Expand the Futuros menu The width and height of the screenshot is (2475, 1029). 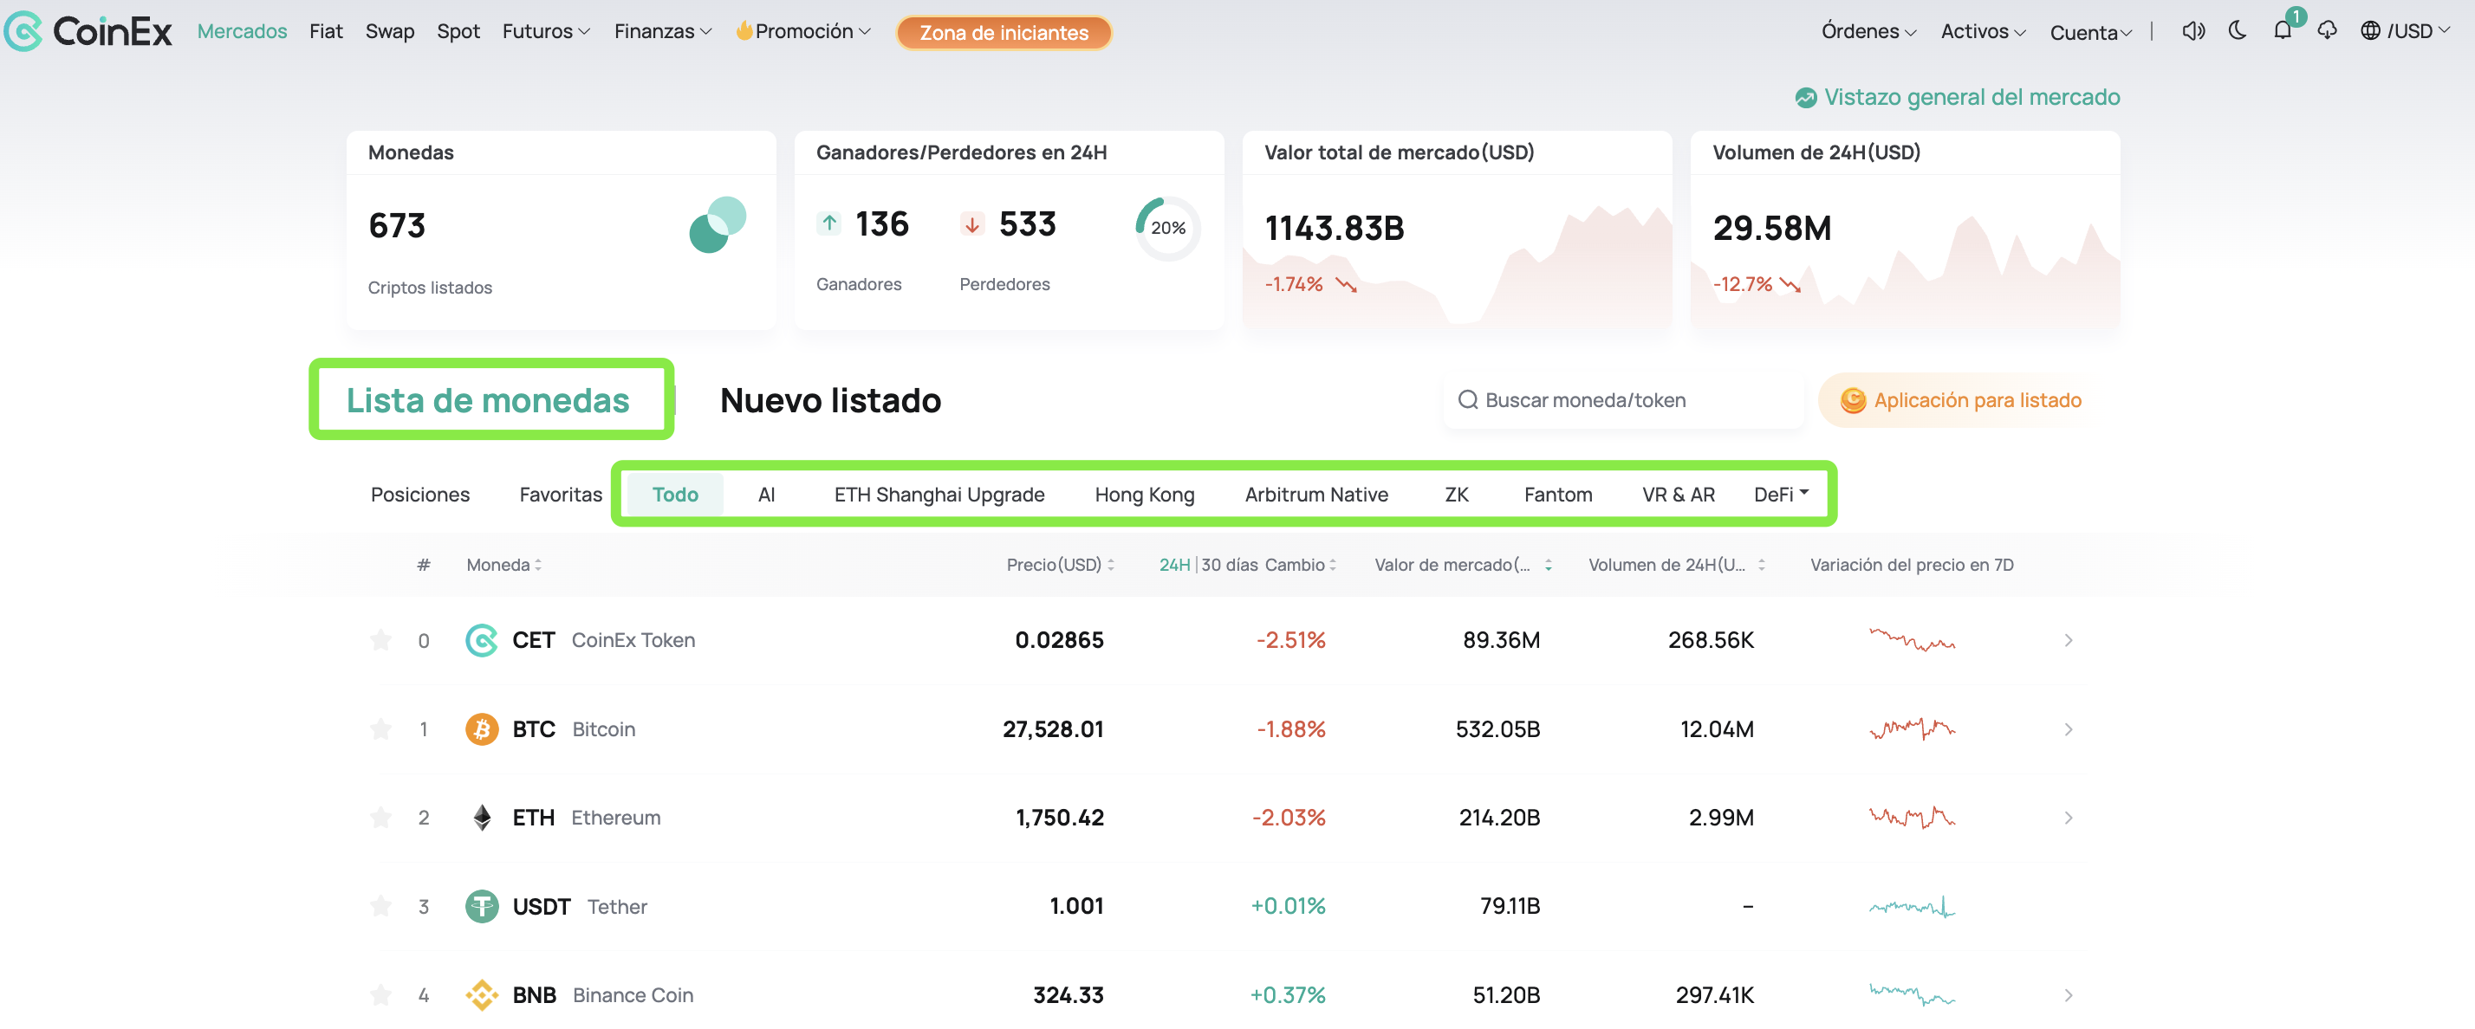click(546, 30)
